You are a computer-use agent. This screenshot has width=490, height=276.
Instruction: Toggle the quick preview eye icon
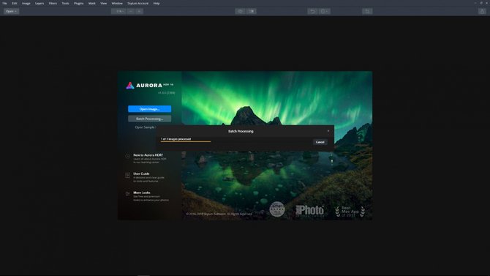240,11
